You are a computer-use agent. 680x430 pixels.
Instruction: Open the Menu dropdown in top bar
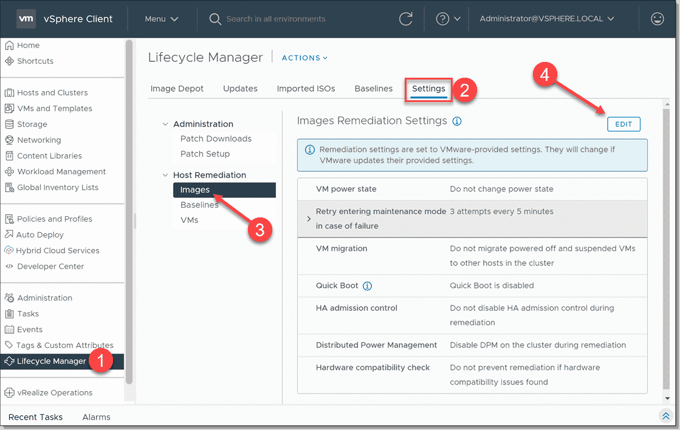pyautogui.click(x=161, y=19)
